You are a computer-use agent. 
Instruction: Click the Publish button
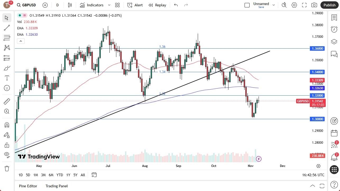coord(329,5)
